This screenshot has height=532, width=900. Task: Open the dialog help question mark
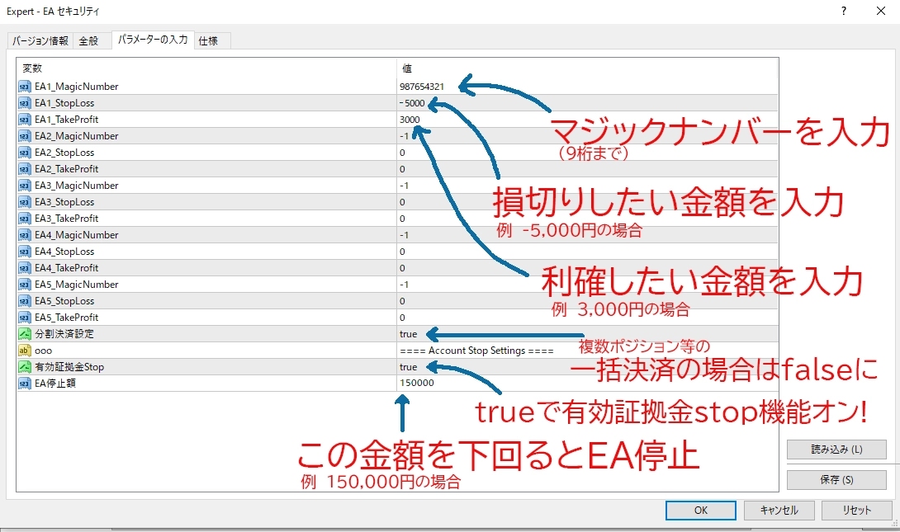point(842,12)
